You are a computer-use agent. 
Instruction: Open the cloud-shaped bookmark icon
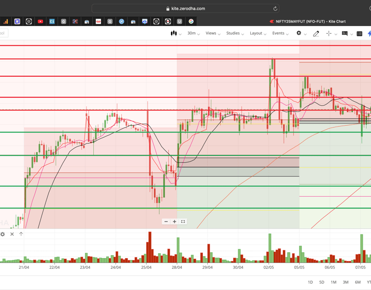(x=144, y=22)
